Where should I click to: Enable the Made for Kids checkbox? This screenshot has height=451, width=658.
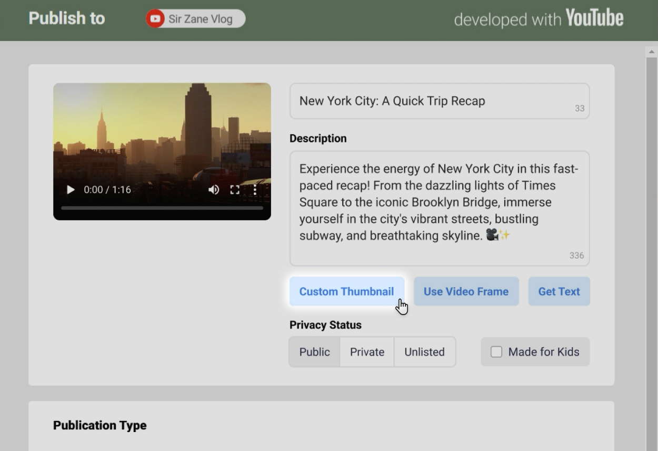[x=496, y=352]
